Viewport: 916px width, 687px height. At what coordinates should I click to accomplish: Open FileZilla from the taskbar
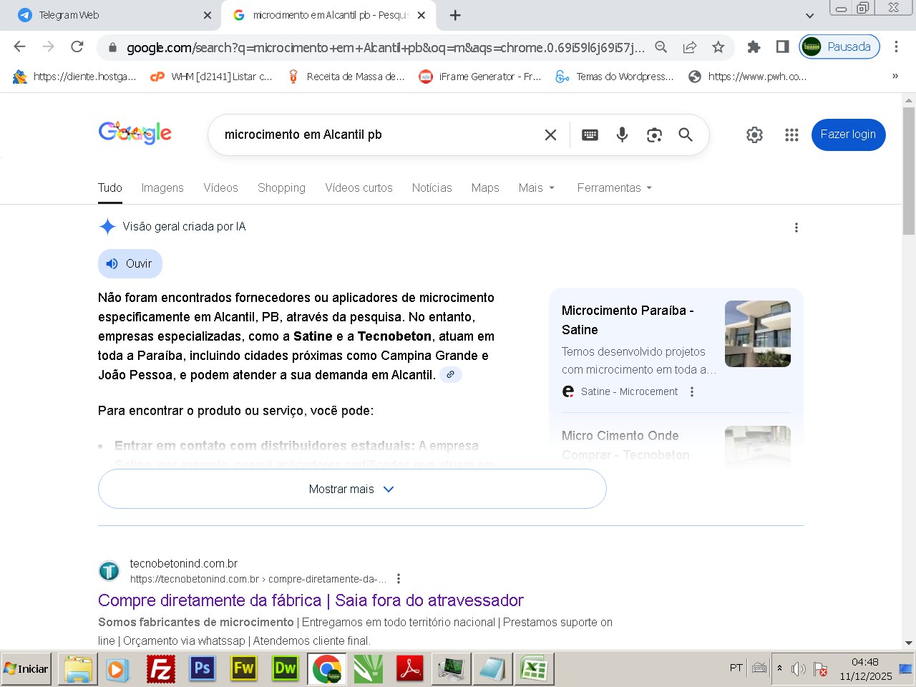(161, 669)
